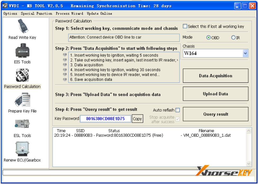Open the EIS Tools module icon
This screenshot has height=184, width=258.
click(x=22, y=50)
